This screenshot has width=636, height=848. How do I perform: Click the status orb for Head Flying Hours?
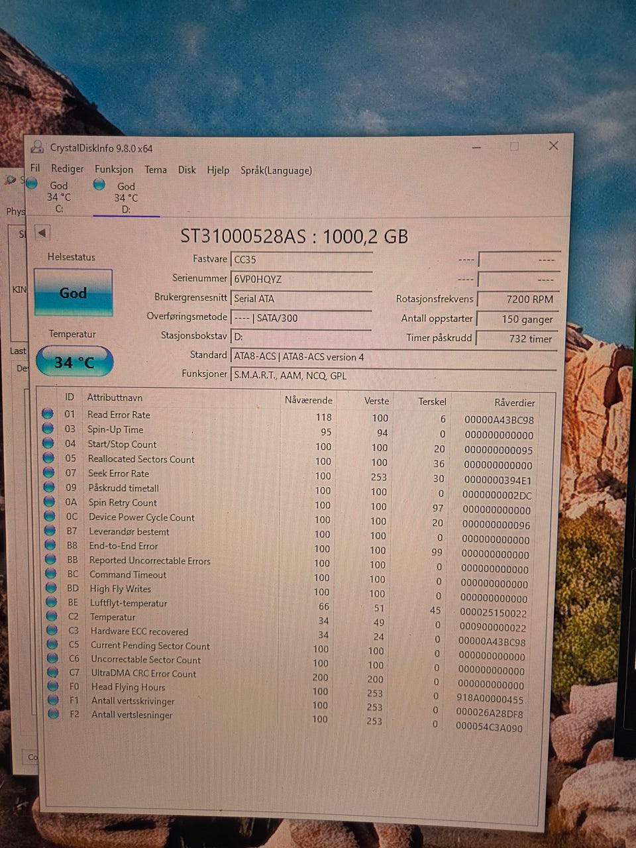click(x=53, y=686)
